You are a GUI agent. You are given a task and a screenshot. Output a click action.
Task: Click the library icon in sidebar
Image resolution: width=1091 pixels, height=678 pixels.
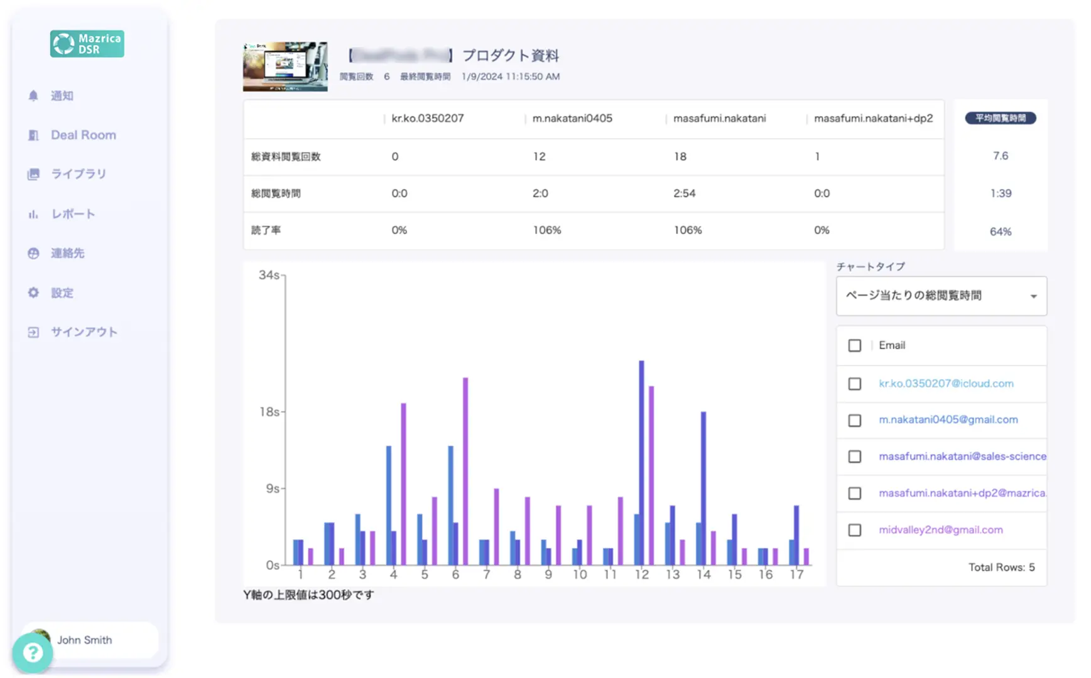[33, 174]
